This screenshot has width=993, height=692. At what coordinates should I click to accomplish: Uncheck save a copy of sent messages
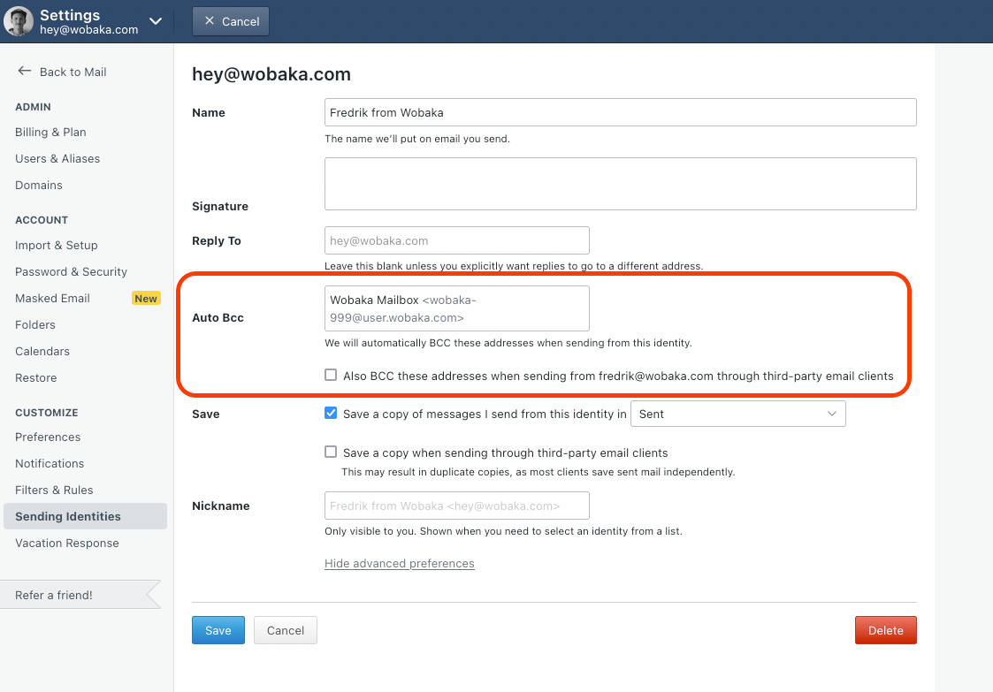click(x=331, y=413)
